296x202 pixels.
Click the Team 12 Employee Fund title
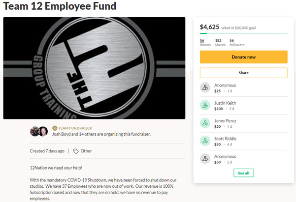(x=60, y=7)
